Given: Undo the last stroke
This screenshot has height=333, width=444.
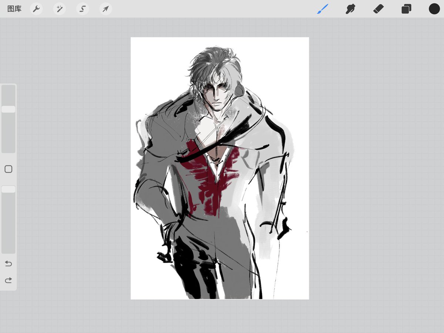Looking at the screenshot, I should (x=8, y=263).
